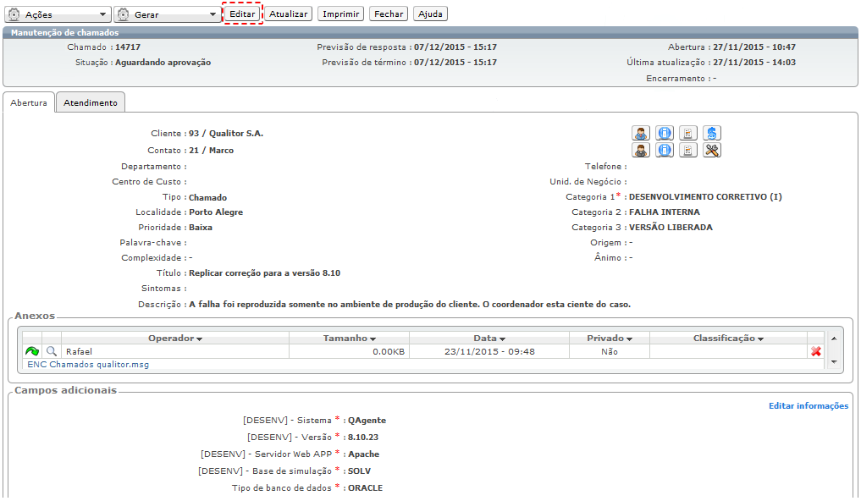
Task: Expand the Gerar dropdown menu
Action: (213, 14)
